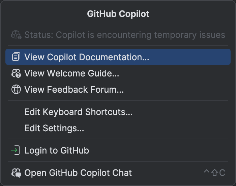Click the control-shift-C shortcut hint

pos(214,172)
